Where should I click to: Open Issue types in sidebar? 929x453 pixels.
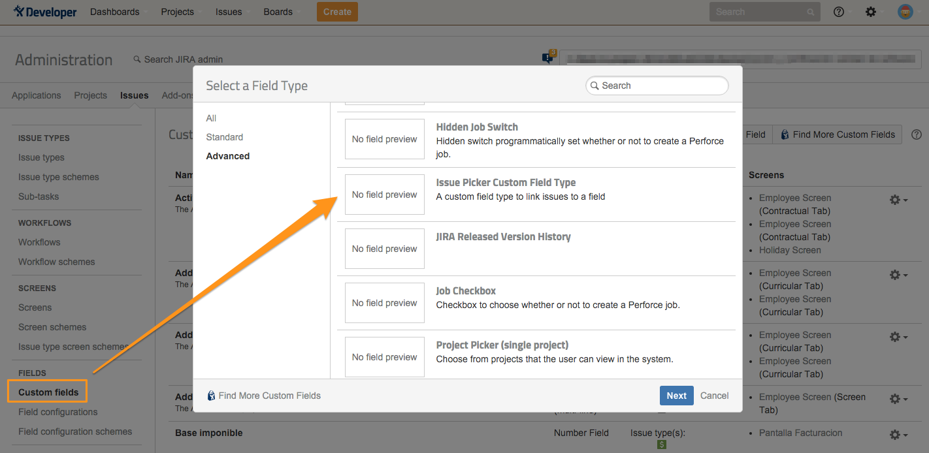[41, 157]
